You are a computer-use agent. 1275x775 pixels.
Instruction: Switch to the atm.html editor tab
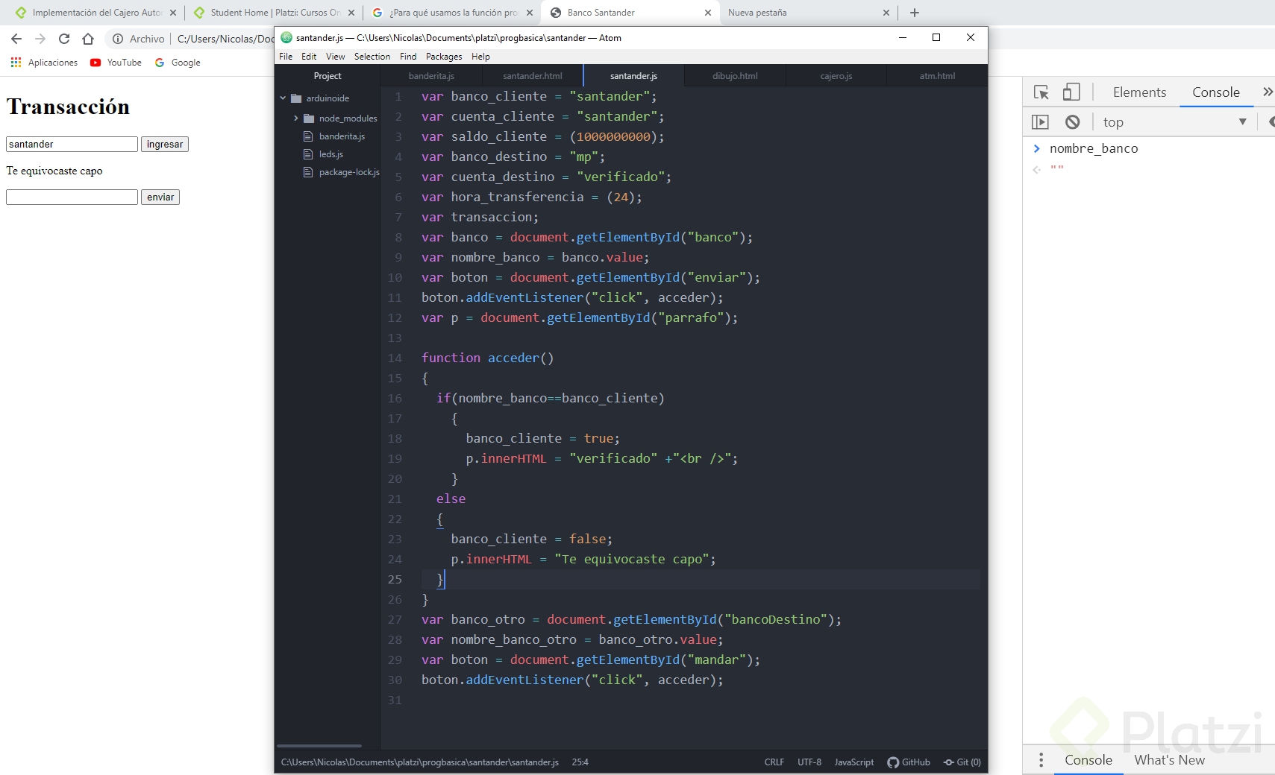click(x=937, y=76)
